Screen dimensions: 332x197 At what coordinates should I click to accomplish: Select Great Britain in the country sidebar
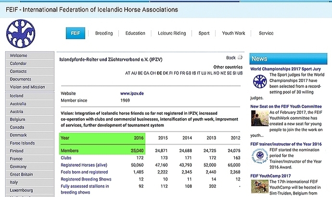[30, 174]
